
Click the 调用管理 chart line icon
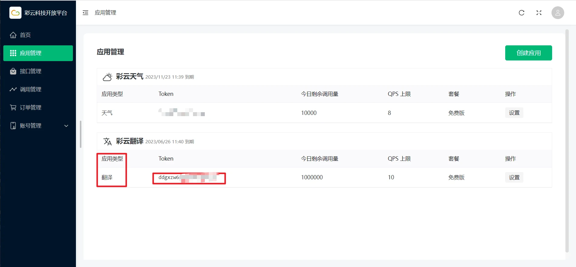(x=13, y=90)
